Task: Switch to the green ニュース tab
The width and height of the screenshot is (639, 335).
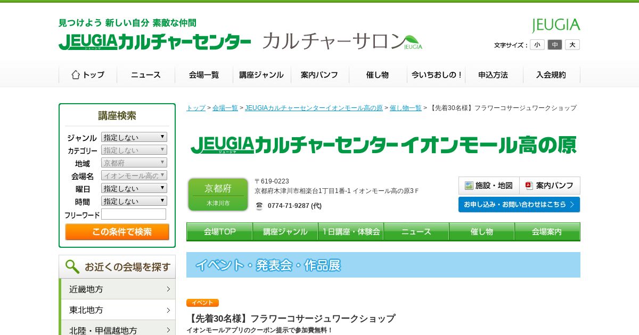Action: click(416, 232)
